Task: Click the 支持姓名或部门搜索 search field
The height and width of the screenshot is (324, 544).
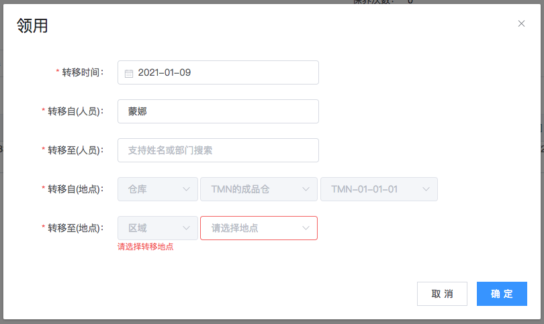Action: click(218, 150)
